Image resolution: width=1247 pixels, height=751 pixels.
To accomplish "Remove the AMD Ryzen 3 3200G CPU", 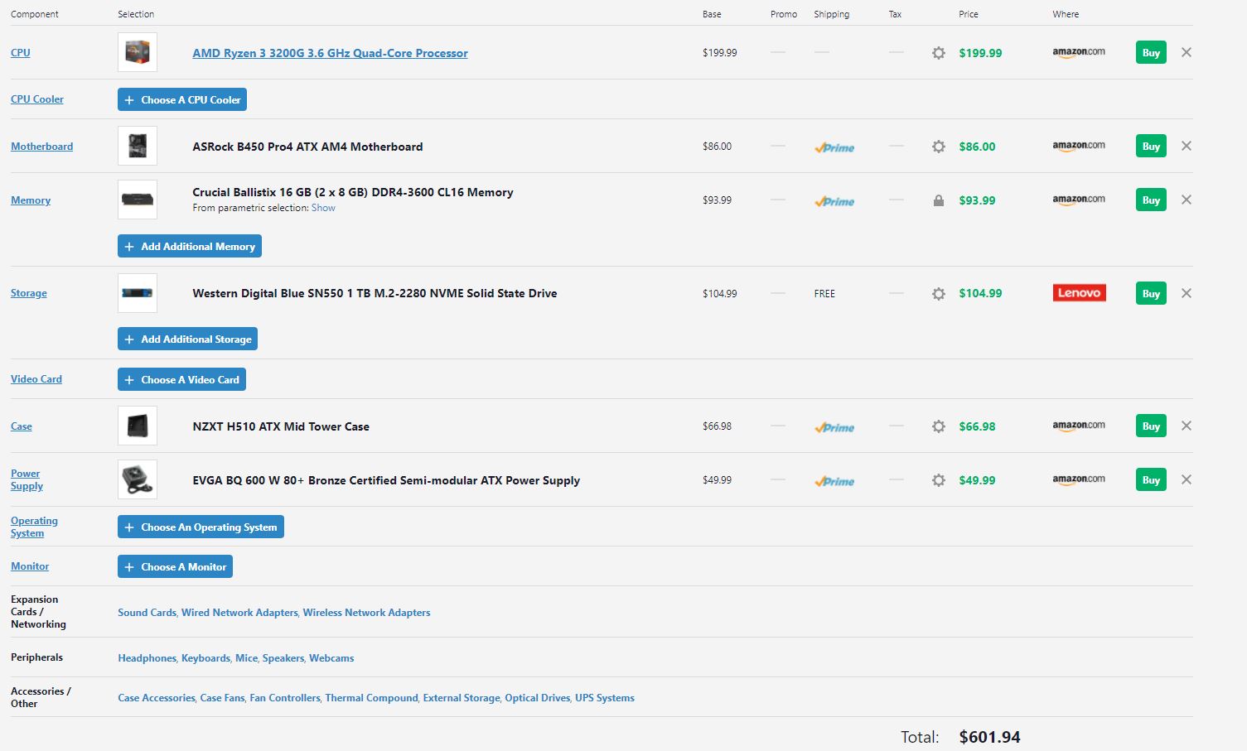I will (1187, 52).
